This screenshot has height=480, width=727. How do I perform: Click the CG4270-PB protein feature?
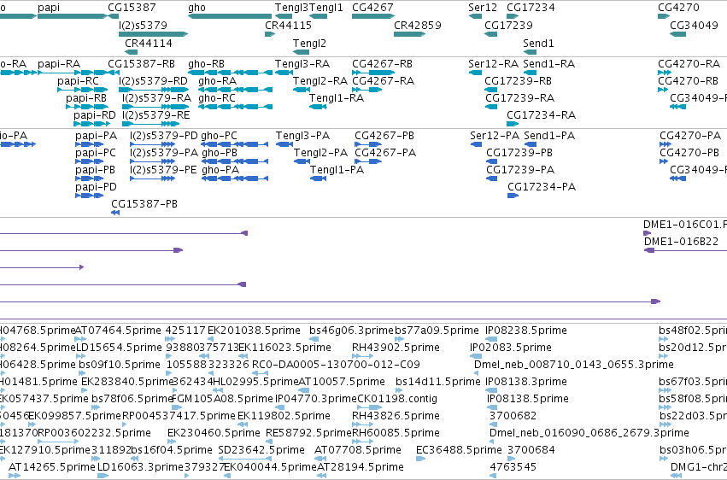(664, 161)
